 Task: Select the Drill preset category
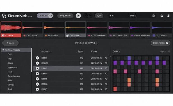pyautogui.click(x=10, y=54)
